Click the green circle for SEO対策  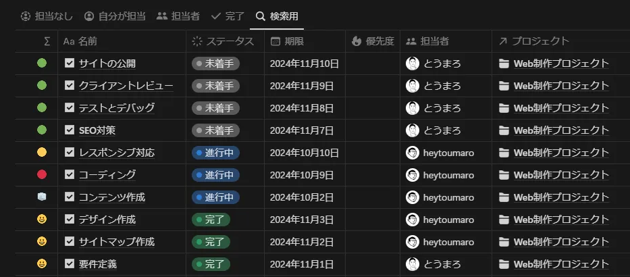click(x=42, y=130)
